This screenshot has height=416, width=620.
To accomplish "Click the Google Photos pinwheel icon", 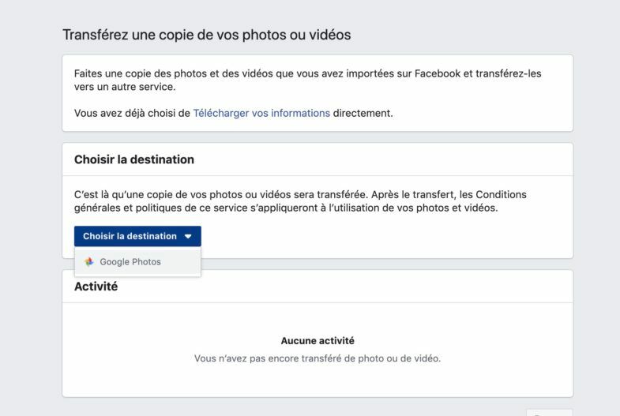I will click(89, 261).
